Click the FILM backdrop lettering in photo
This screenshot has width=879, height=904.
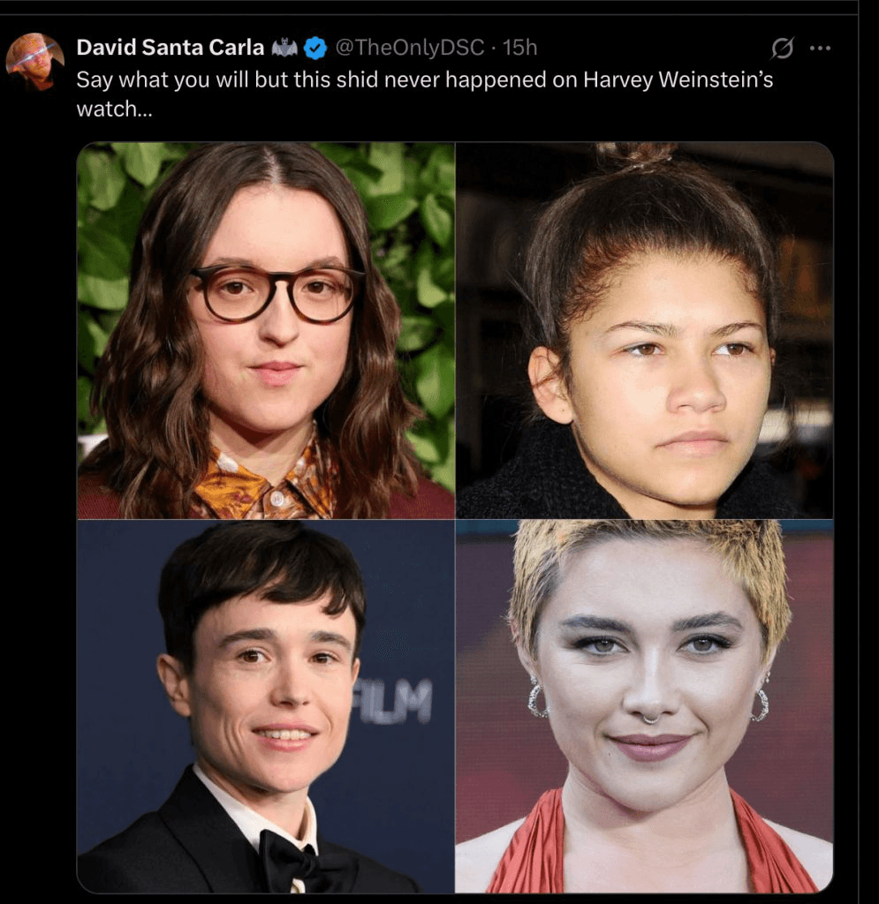pos(393,700)
